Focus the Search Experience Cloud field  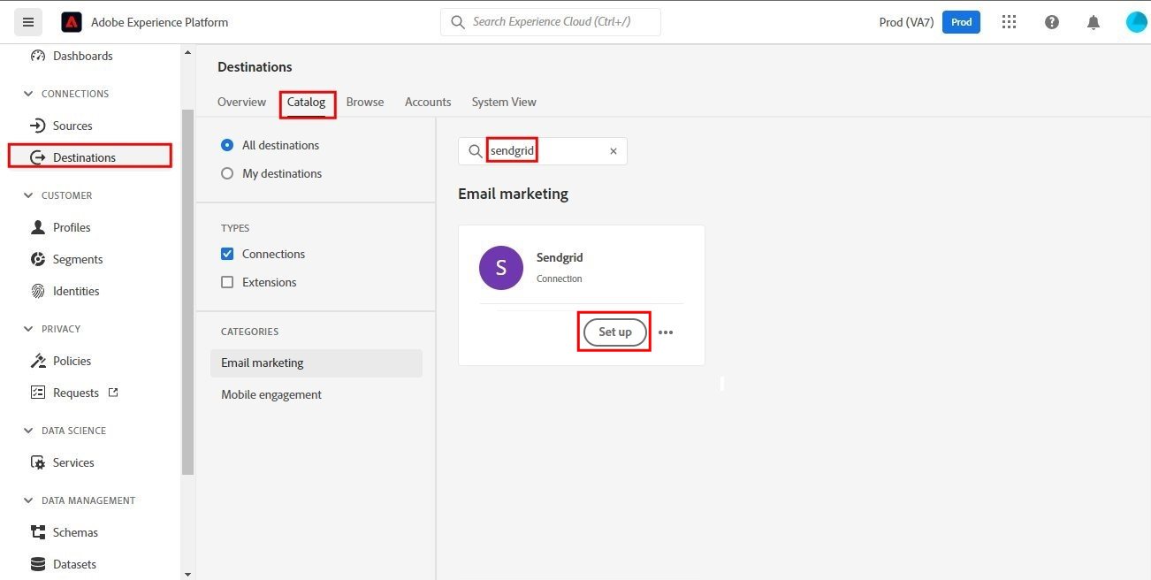click(x=551, y=22)
